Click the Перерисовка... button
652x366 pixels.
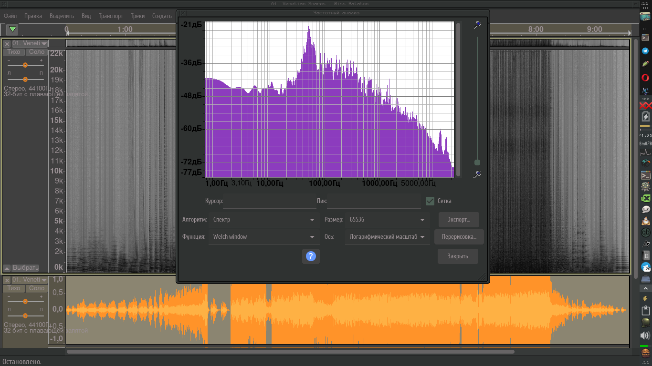click(x=459, y=237)
